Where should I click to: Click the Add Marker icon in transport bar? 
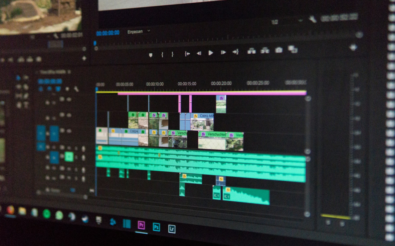tap(151, 55)
